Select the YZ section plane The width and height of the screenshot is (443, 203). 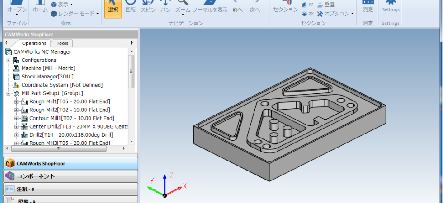(308, 5)
